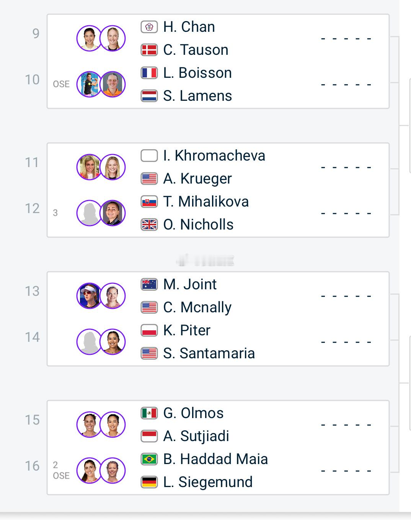Open G. Olmos's player page
Viewport: 411px width, 520px height.
point(193,413)
